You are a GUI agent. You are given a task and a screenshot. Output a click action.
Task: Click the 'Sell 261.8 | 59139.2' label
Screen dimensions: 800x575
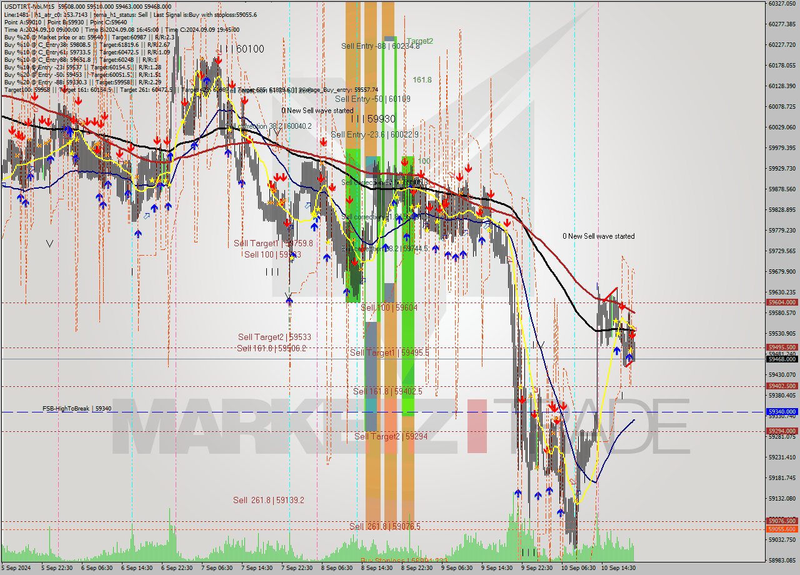(x=269, y=500)
